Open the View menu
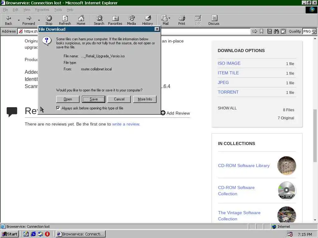This screenshot has width=318, height=238. click(x=27, y=10)
